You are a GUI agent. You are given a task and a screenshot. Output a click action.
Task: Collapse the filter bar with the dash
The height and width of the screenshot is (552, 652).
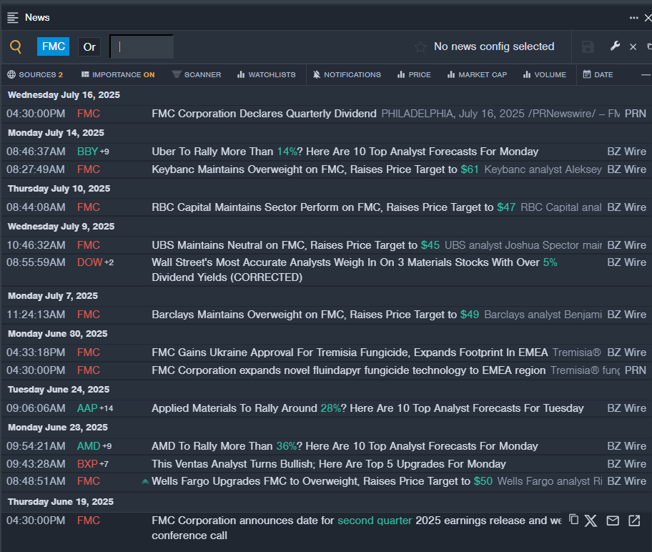646,75
